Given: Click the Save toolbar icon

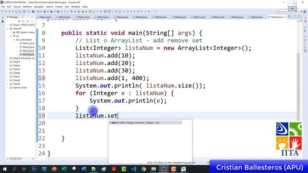Looking at the screenshot, I should pyautogui.click(x=16, y=12).
